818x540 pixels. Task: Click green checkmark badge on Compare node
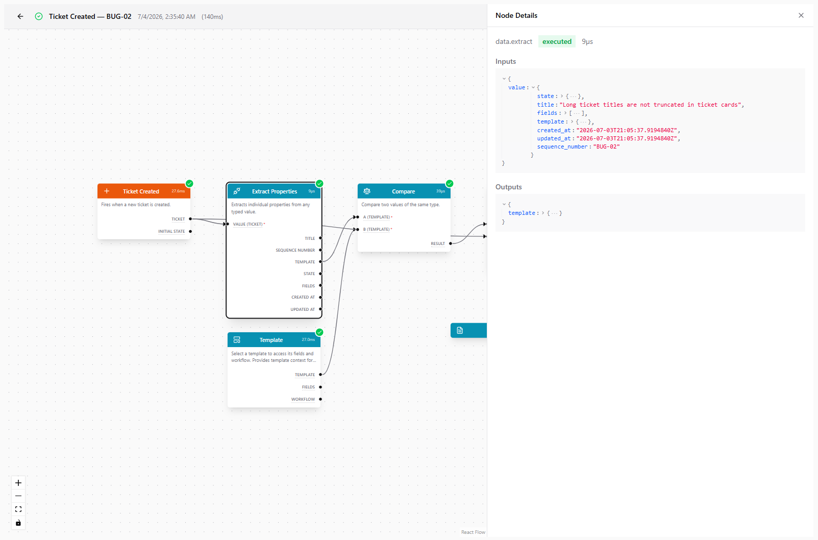click(450, 184)
